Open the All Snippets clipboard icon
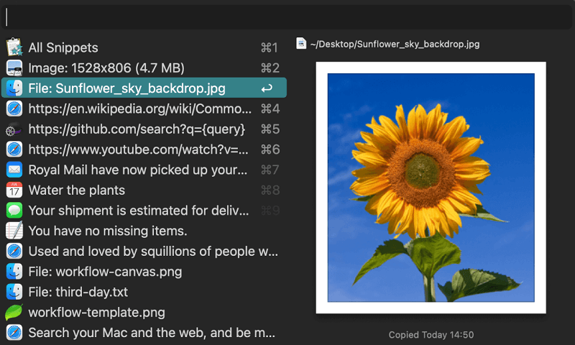 click(14, 47)
